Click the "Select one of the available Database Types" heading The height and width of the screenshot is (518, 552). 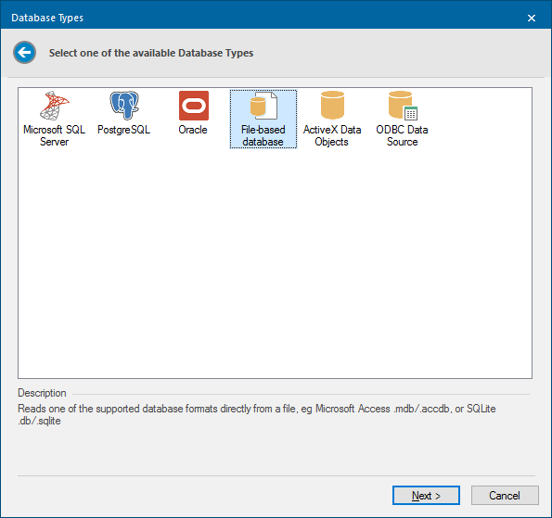pos(151,53)
